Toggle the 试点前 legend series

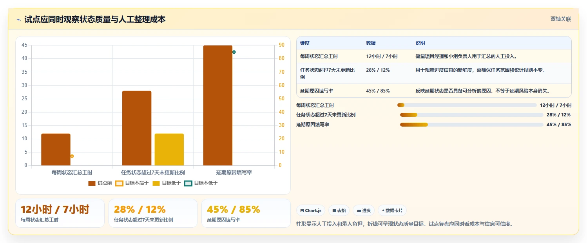100,183
